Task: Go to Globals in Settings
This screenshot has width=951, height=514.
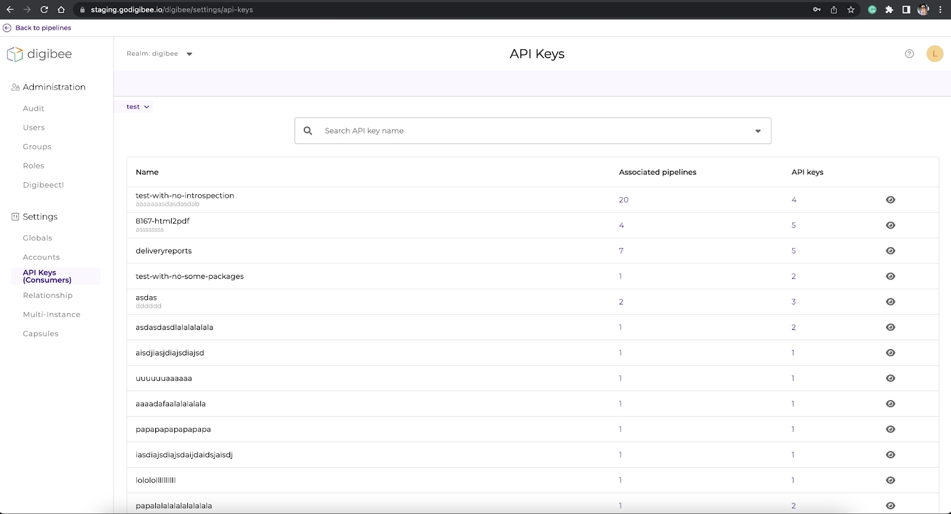Action: coord(37,238)
